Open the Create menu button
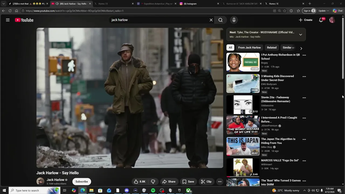This screenshot has width=345, height=194. pos(306,20)
